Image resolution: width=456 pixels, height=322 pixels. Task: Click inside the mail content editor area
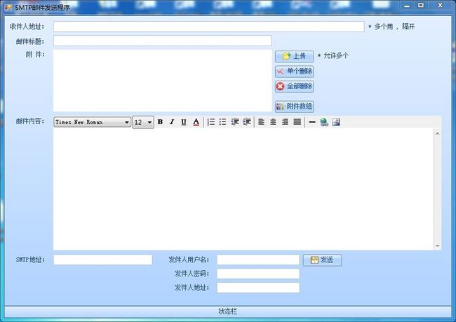pos(243,189)
